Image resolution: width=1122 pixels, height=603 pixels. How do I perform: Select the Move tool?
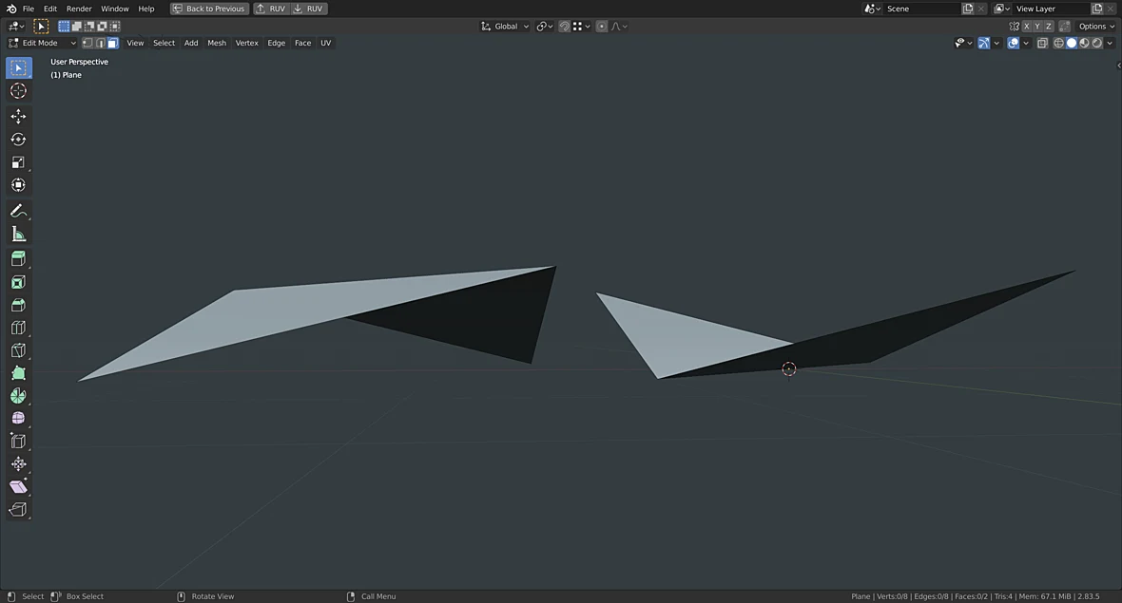(x=19, y=117)
